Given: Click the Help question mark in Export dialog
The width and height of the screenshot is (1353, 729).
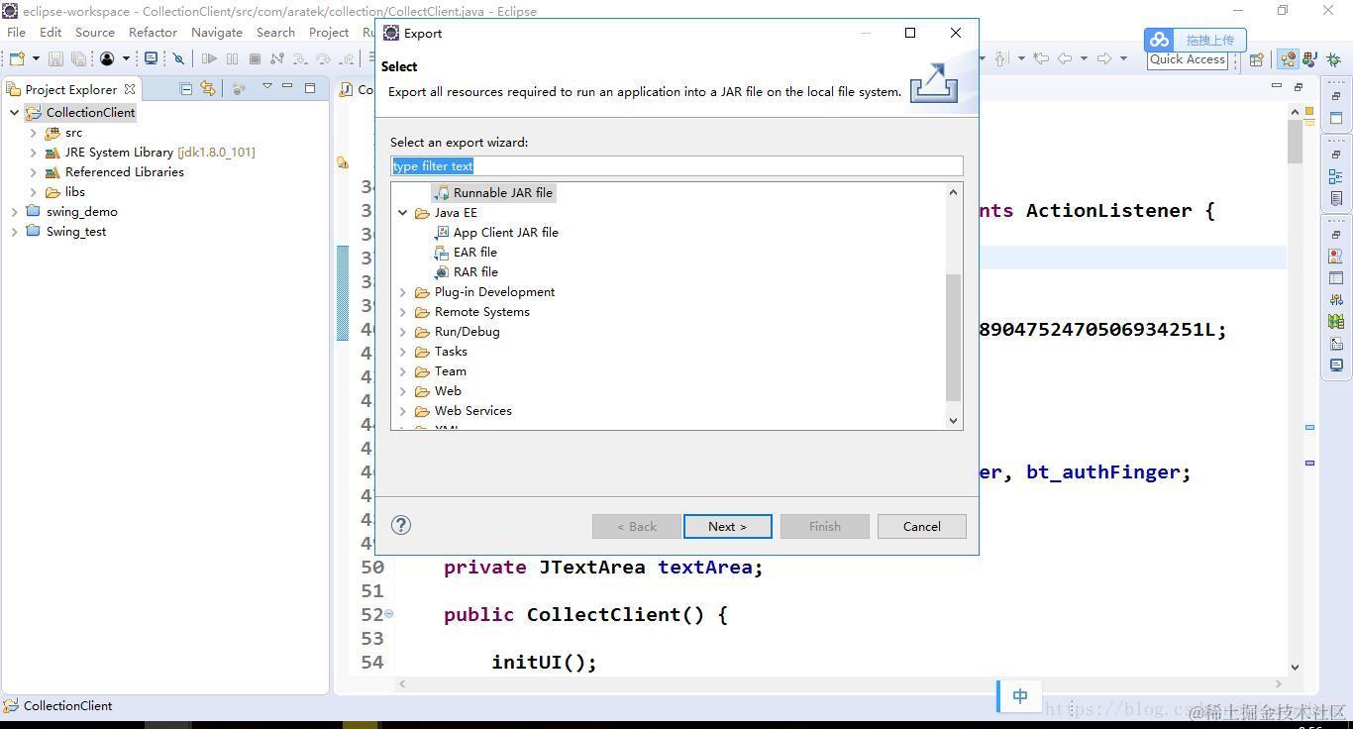Looking at the screenshot, I should click(x=401, y=525).
